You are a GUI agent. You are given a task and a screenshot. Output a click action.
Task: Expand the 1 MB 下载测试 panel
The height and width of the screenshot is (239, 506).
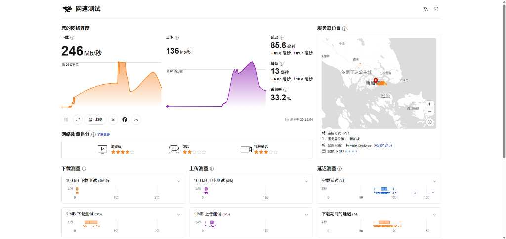(178, 214)
